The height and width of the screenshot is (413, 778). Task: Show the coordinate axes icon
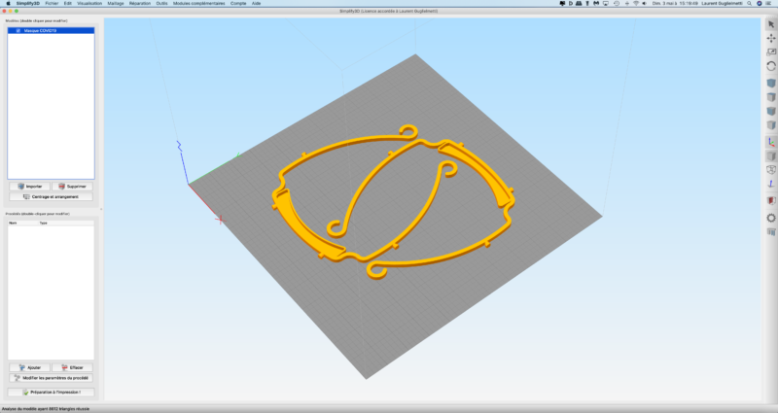pos(770,141)
